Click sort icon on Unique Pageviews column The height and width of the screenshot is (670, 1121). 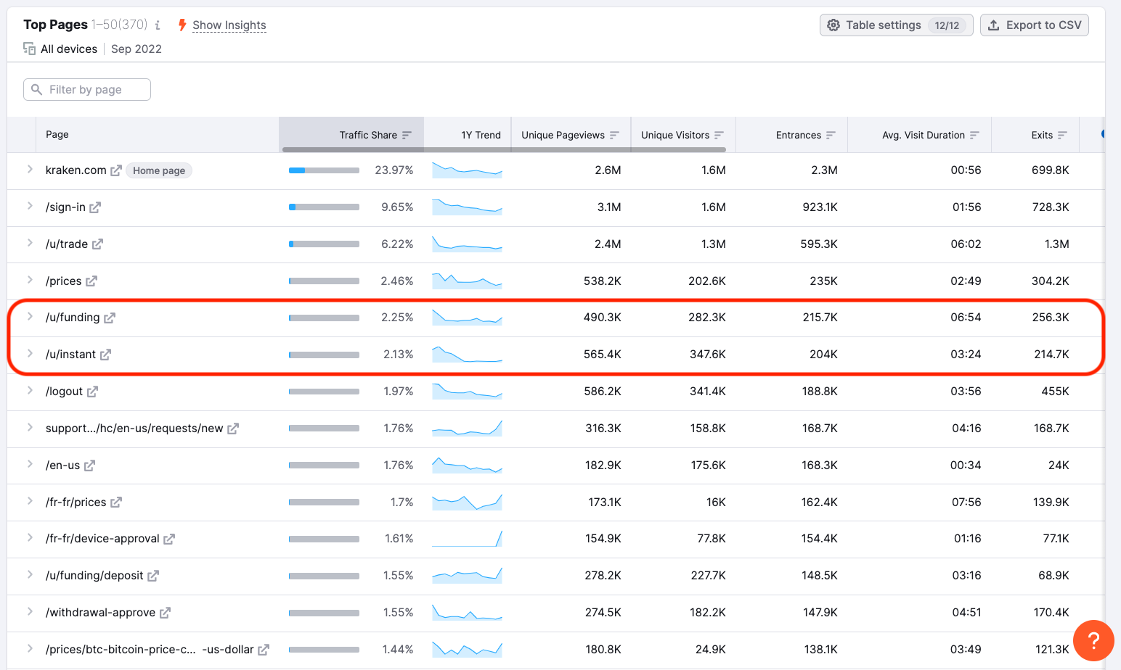click(614, 135)
